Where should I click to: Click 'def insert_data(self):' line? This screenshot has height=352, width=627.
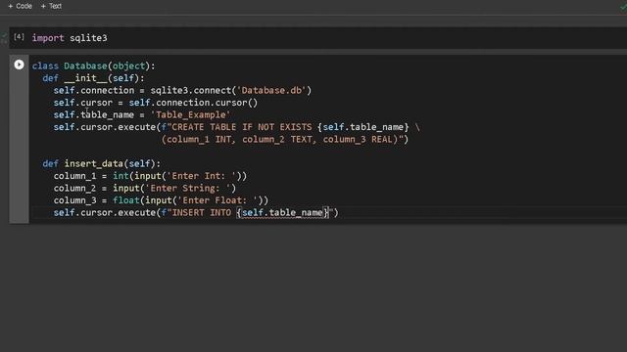(x=102, y=163)
